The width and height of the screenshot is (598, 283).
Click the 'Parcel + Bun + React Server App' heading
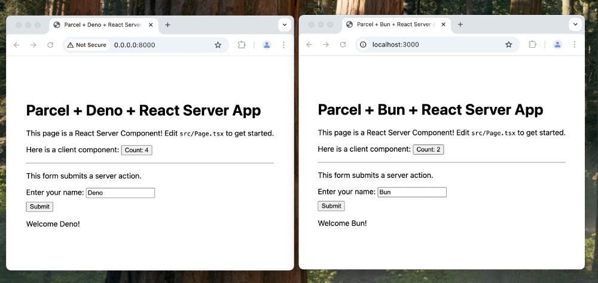click(430, 110)
